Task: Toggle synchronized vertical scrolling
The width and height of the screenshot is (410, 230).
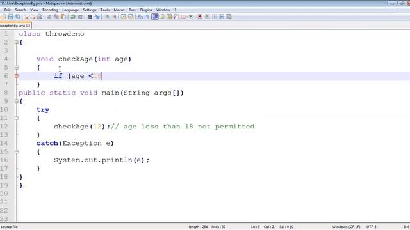Action: [x=124, y=17]
